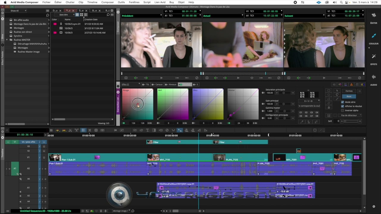
Task: Play the Suivant monitor
Action: click(324, 78)
